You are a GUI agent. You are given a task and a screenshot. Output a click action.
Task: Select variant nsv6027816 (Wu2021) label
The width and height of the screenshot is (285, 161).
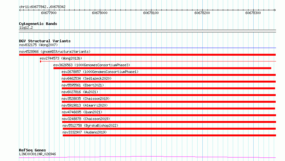click(80, 92)
